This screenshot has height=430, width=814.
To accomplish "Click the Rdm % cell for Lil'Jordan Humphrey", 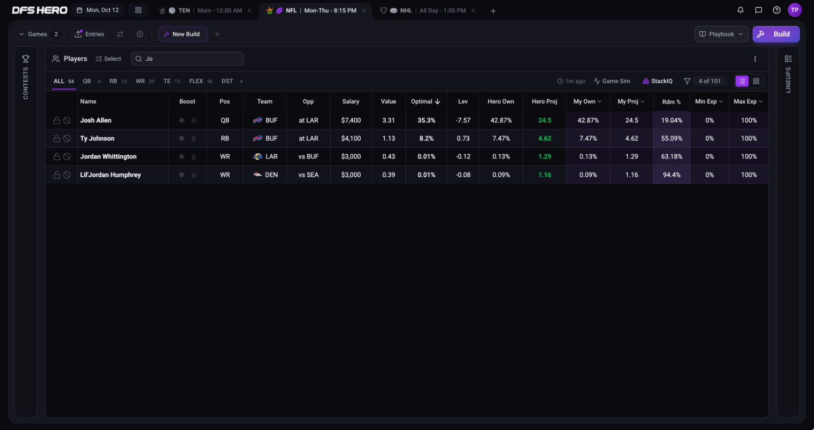I will [x=671, y=175].
